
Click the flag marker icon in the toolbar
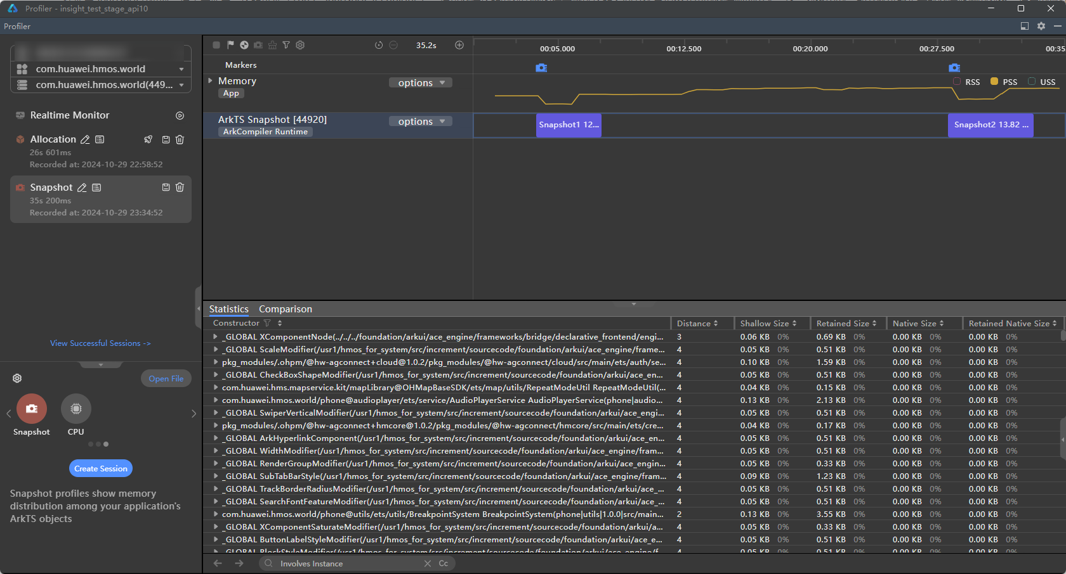tap(230, 45)
